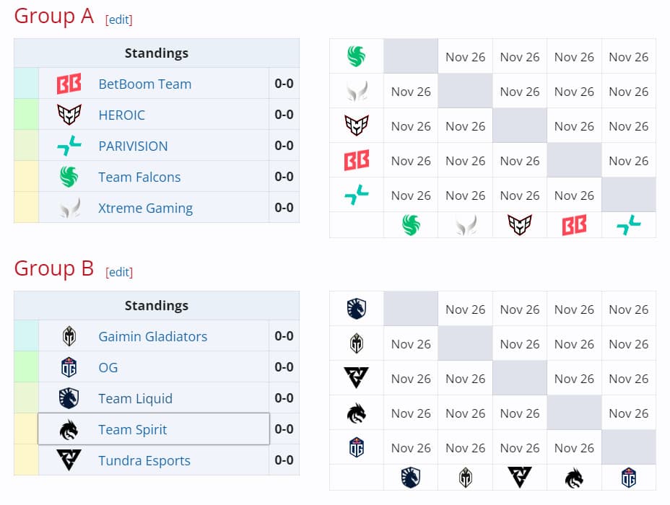The height and width of the screenshot is (505, 670).
Task: Click the HEROIC logo in Group A standings
Action: tap(69, 115)
